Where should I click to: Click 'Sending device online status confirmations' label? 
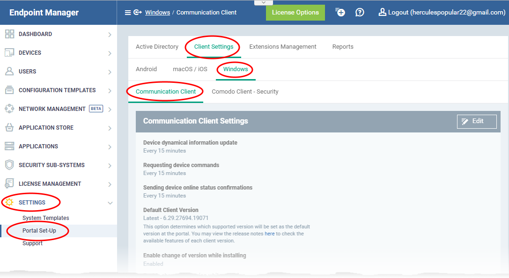point(198,188)
